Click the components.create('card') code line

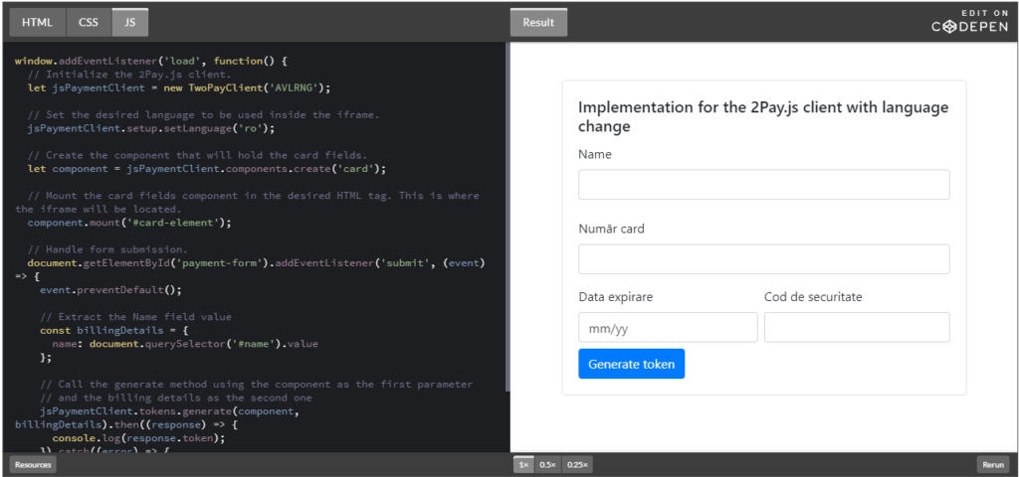207,169
